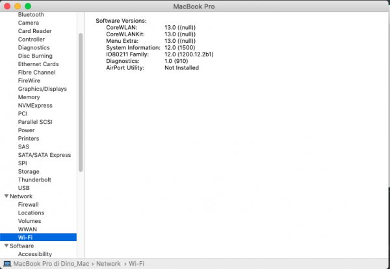The width and height of the screenshot is (390, 269).
Task: Select Card Reader in the list
Action: click(35, 31)
